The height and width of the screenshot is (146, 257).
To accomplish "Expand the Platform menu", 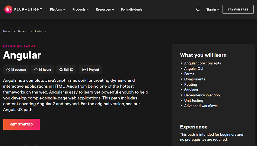I will click(58, 10).
